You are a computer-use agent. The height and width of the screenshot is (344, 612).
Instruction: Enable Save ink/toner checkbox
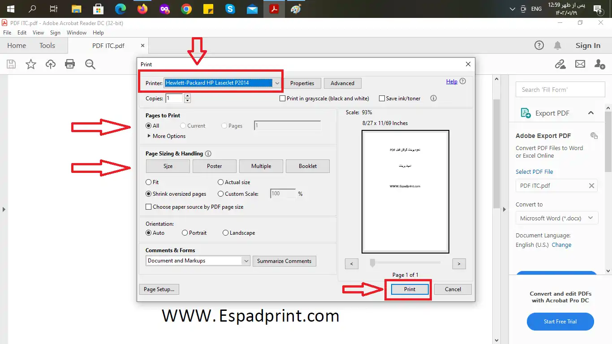382,98
